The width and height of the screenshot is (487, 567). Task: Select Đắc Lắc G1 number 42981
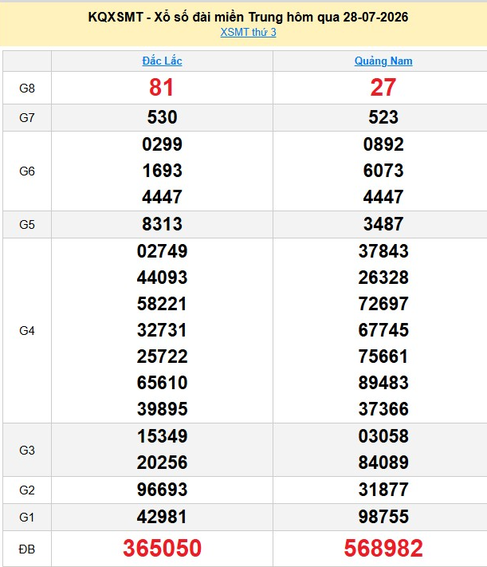pyautogui.click(x=162, y=517)
